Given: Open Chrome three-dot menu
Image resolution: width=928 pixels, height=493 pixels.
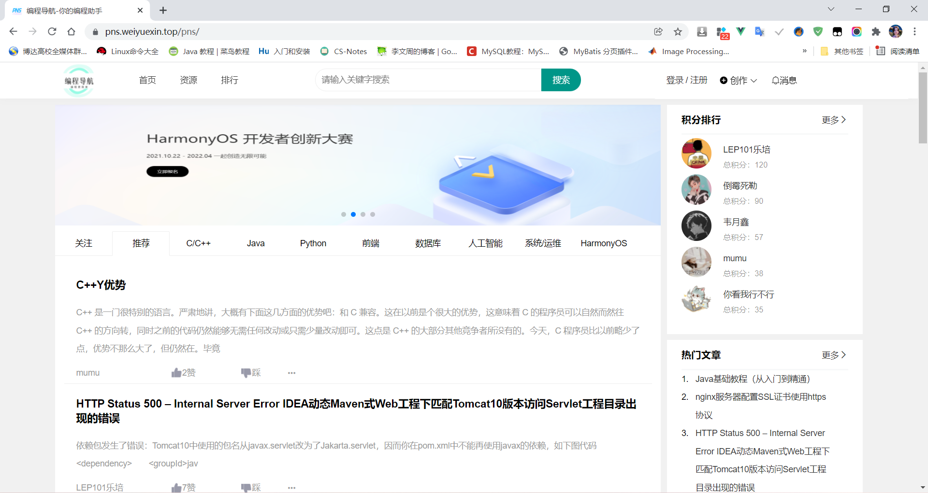Looking at the screenshot, I should 914,31.
